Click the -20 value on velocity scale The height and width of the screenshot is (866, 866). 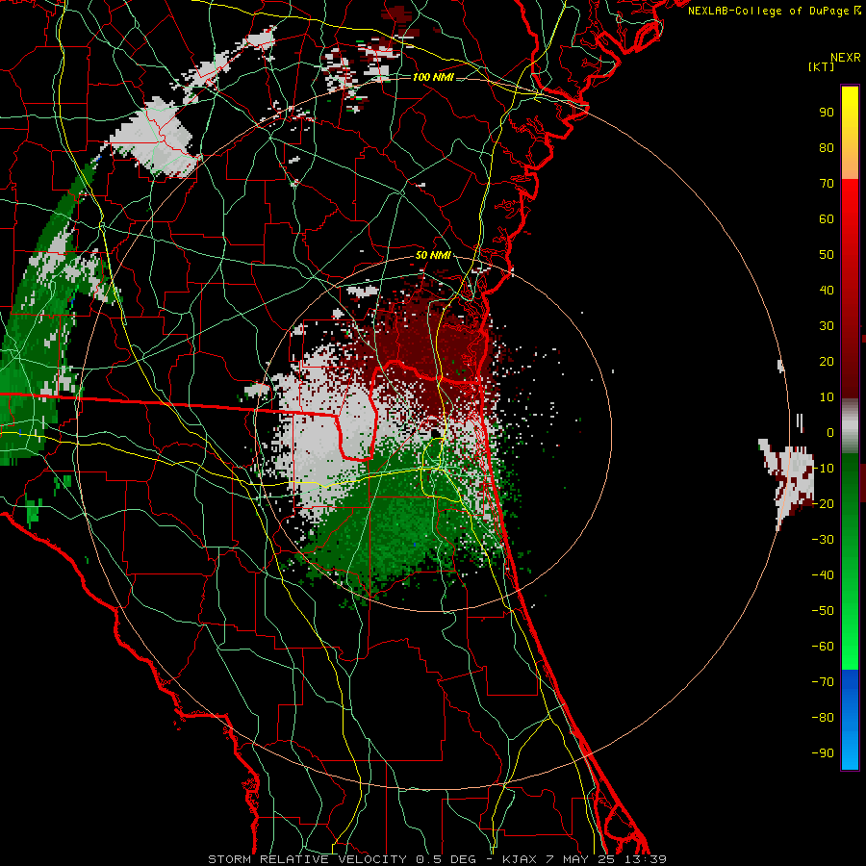click(x=823, y=504)
